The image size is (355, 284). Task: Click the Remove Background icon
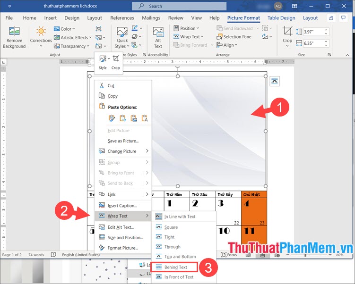point(14,31)
